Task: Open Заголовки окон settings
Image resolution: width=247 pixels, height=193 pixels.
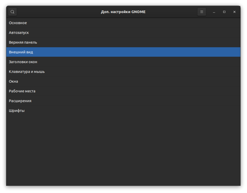Action: [x=123, y=62]
